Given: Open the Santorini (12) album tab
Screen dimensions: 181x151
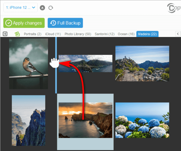Looking at the screenshot, I should [104, 34].
